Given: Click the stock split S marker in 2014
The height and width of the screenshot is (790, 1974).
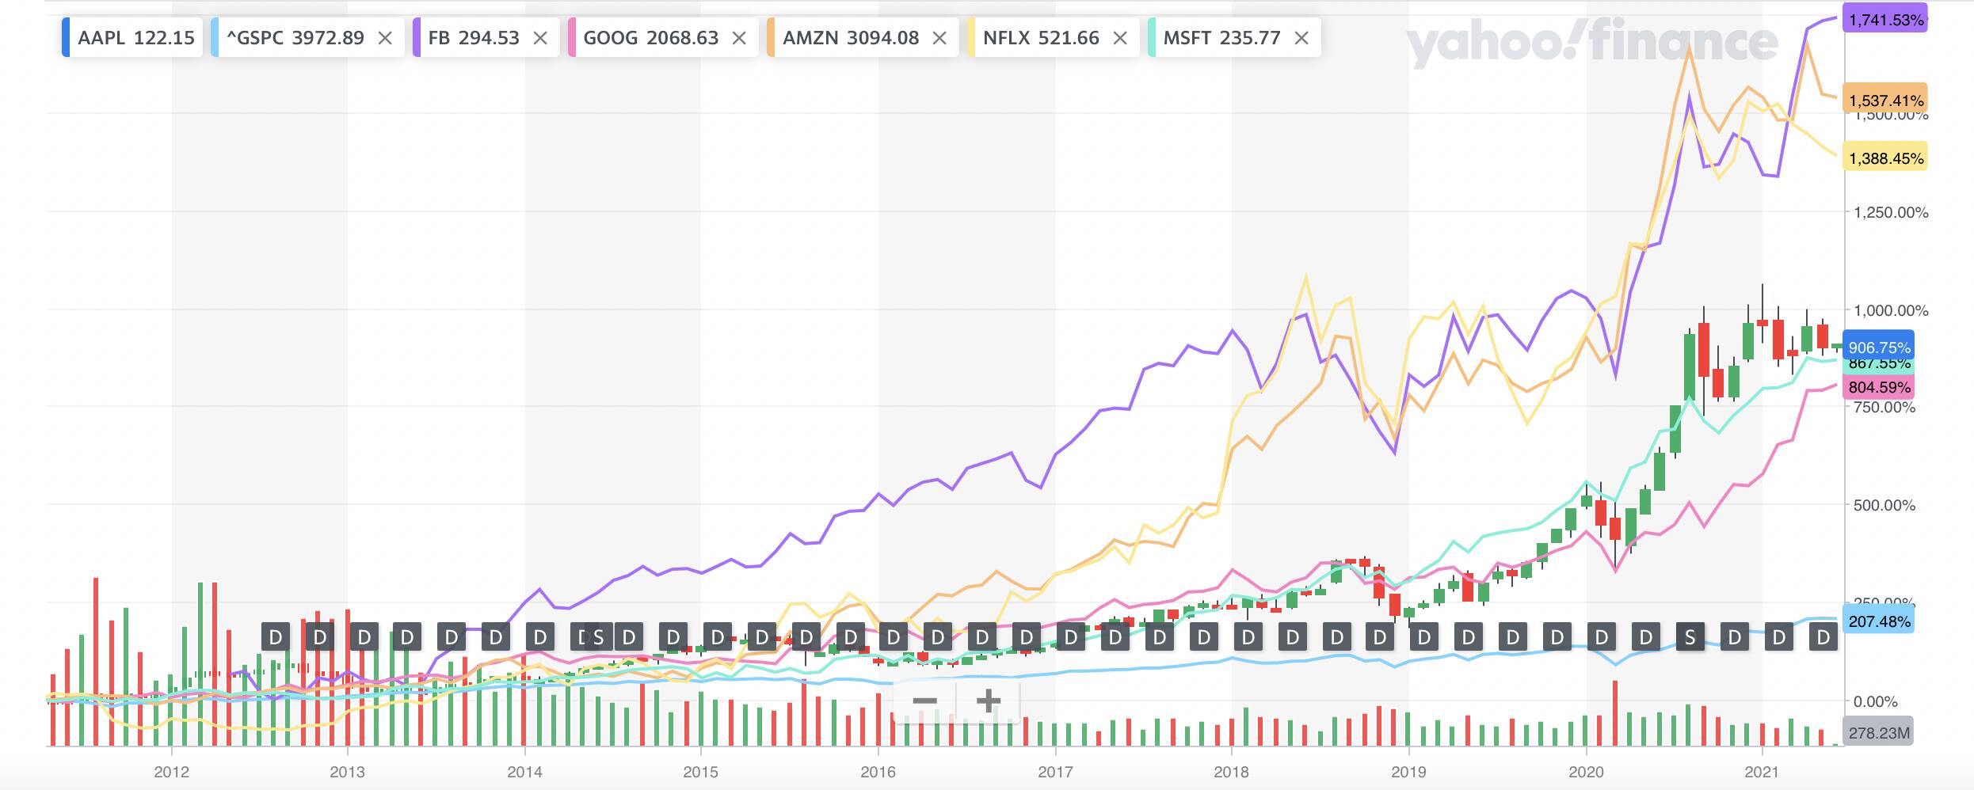Looking at the screenshot, I should pyautogui.click(x=600, y=637).
